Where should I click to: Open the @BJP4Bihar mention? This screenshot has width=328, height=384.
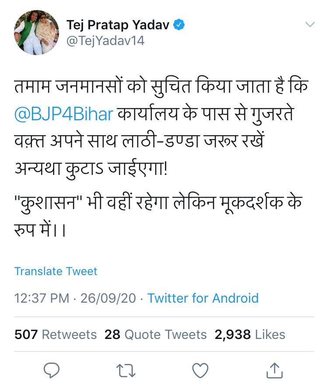point(64,114)
